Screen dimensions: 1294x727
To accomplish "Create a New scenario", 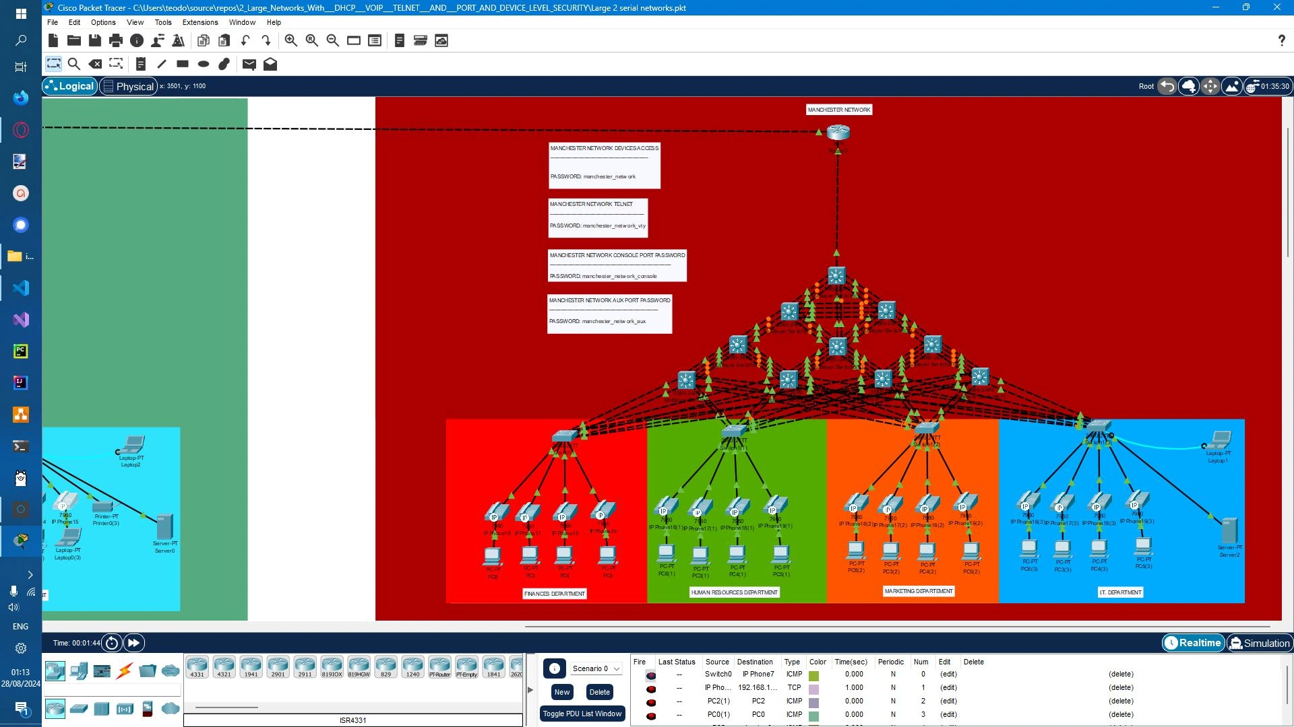I will coord(562,692).
